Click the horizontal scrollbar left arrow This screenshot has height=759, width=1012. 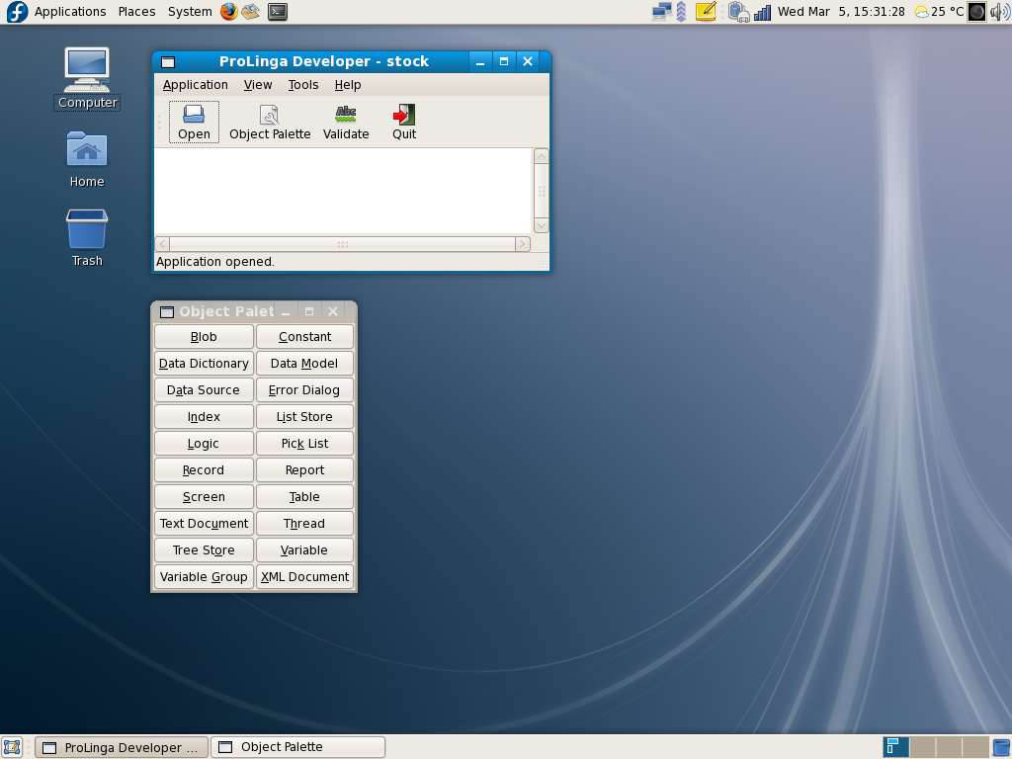(x=163, y=244)
